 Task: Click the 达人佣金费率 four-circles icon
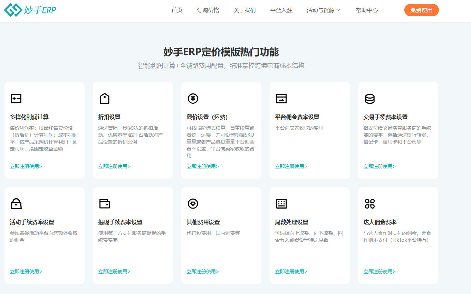tap(370, 204)
